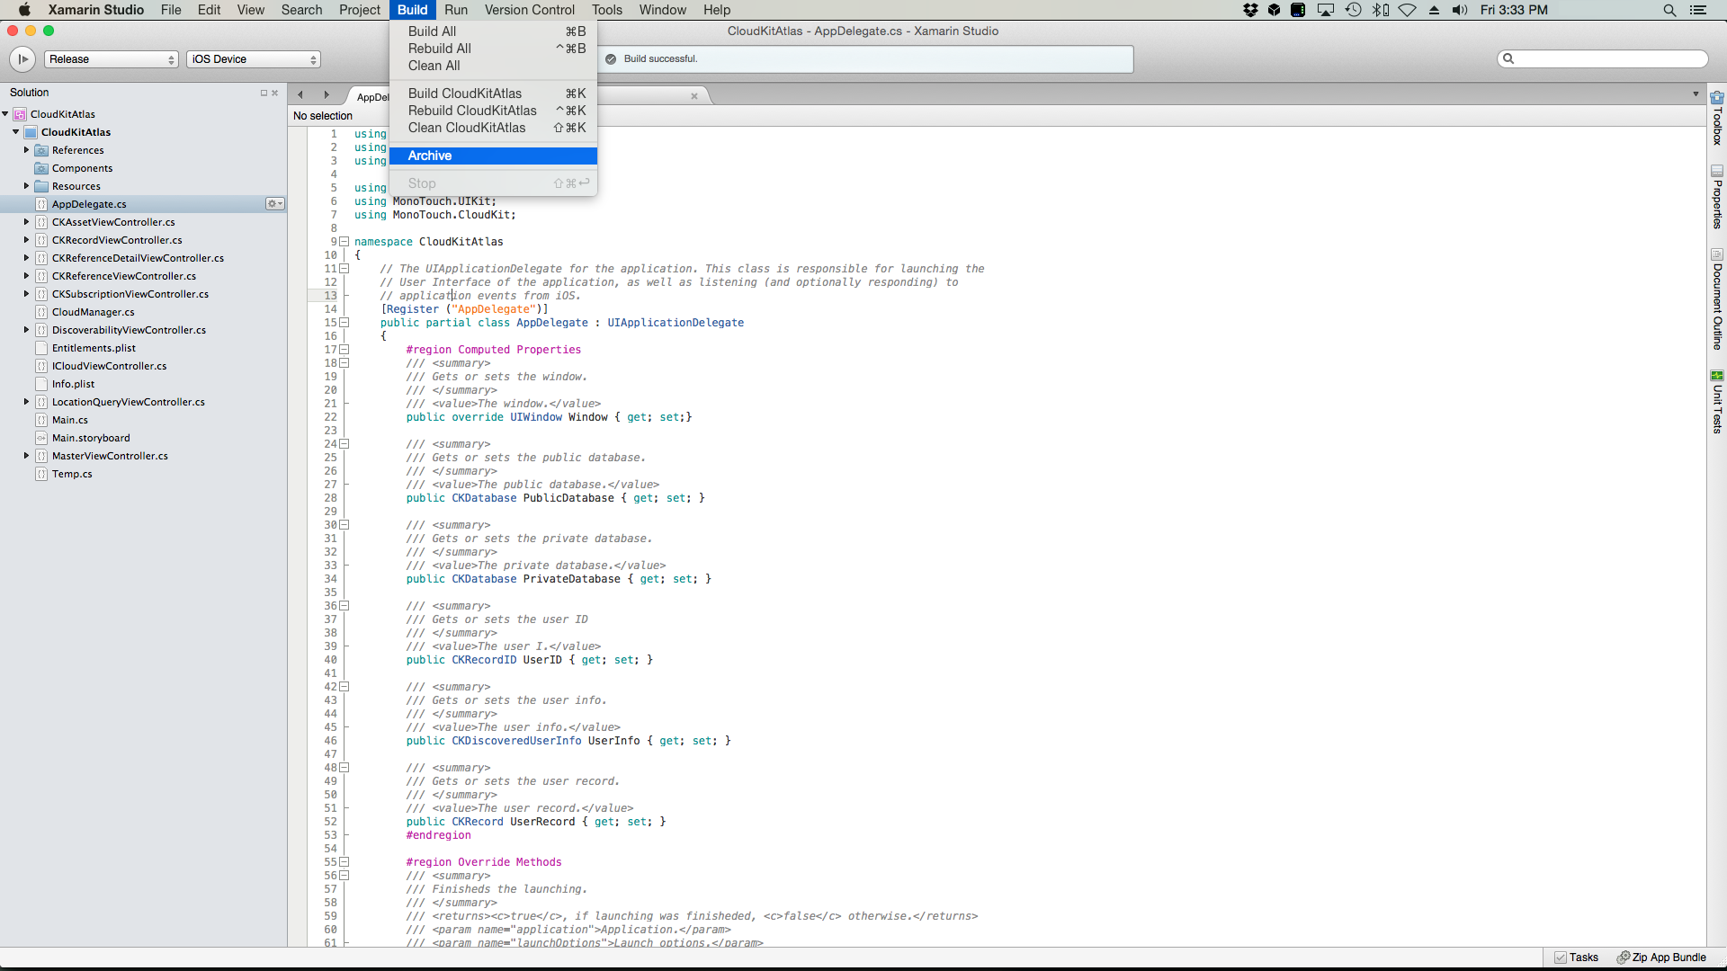Click the gear icon on AppDelegate.cs
This screenshot has width=1727, height=971.
tap(274, 204)
